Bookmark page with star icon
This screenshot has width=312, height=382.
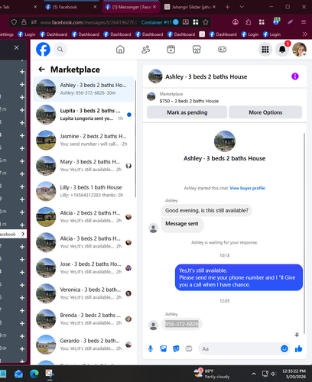[x=206, y=22]
